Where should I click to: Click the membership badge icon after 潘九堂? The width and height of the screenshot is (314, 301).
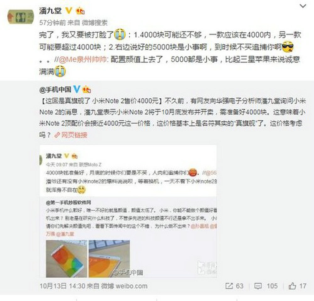[80, 11]
